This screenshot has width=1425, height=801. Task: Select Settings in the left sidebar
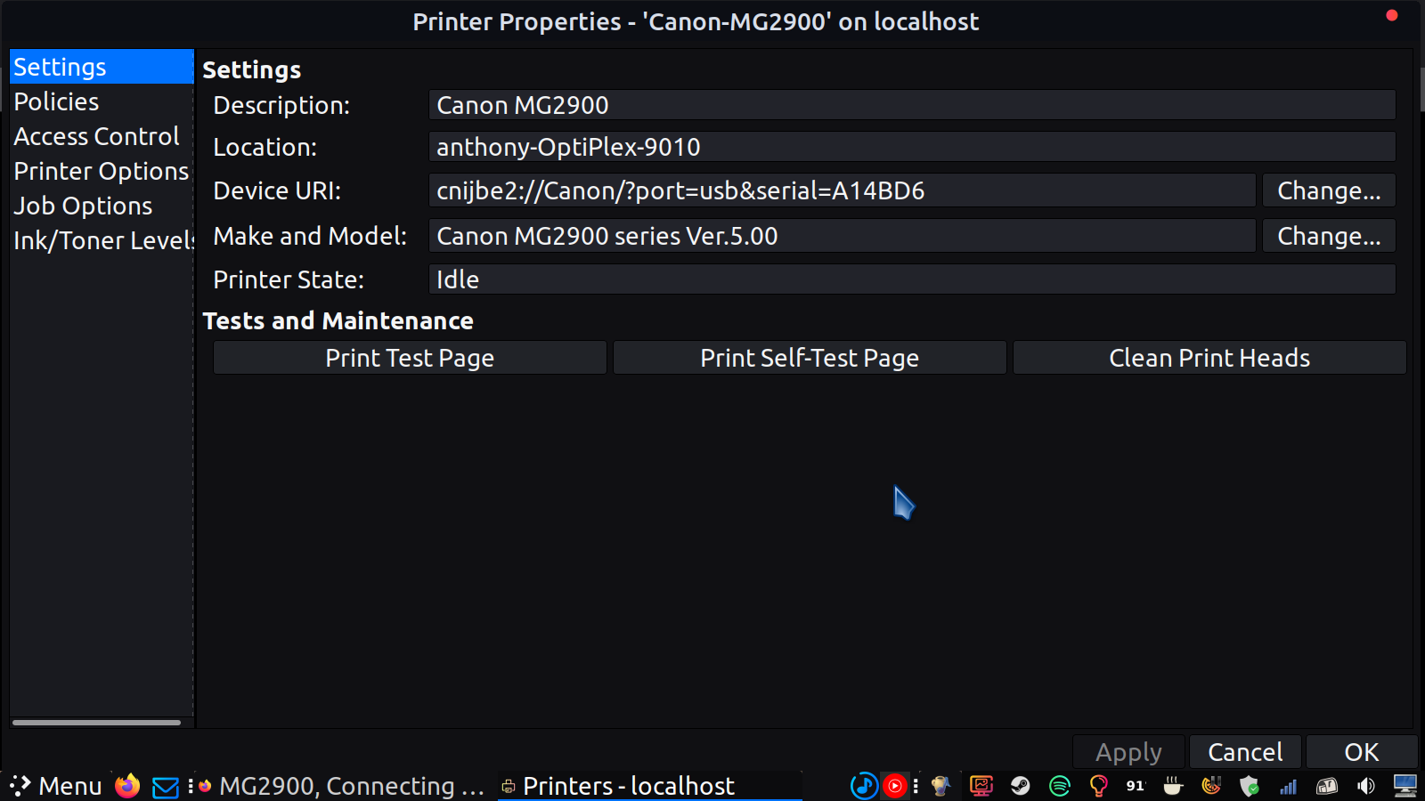(x=102, y=67)
